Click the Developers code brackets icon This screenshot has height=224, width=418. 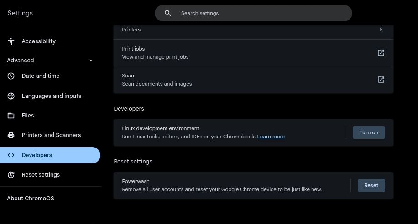tap(11, 155)
